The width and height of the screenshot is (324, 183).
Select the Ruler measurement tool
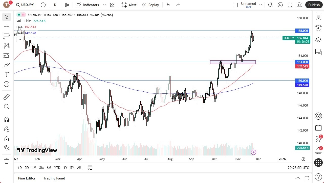(x=6, y=97)
